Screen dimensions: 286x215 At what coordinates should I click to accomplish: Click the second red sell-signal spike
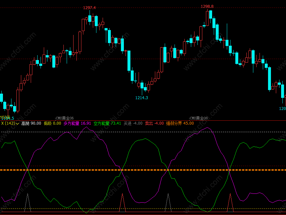pyautogui.click(x=230, y=203)
